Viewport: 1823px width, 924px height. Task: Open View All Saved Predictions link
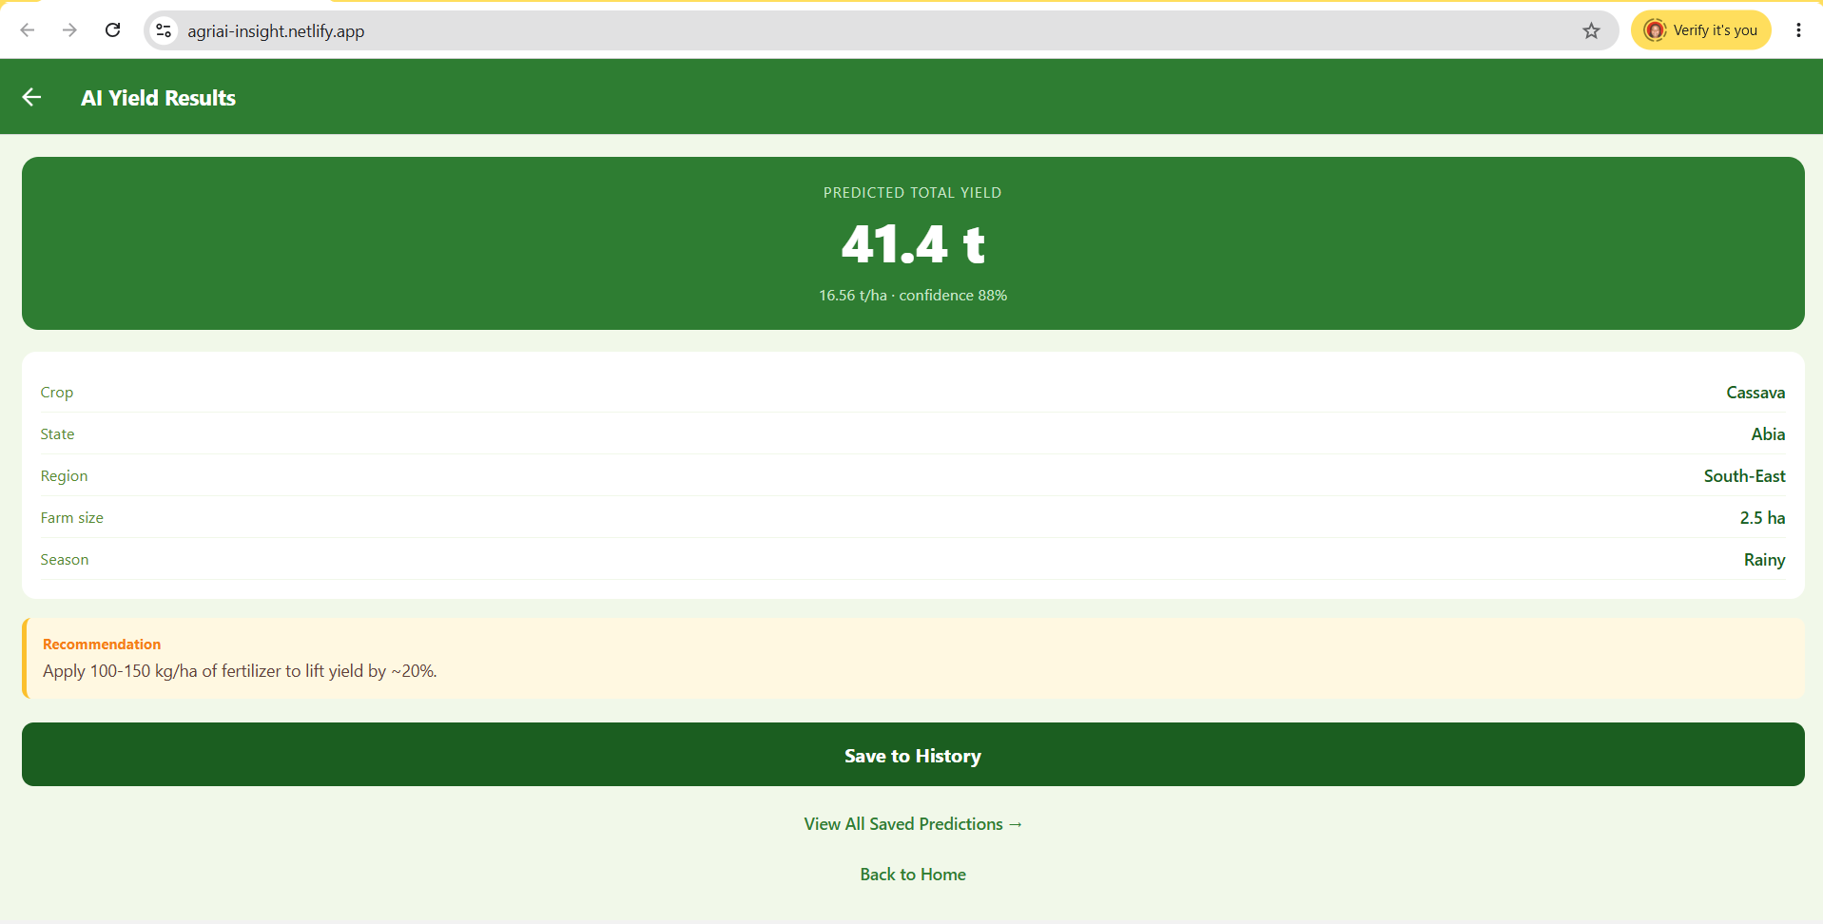click(913, 824)
